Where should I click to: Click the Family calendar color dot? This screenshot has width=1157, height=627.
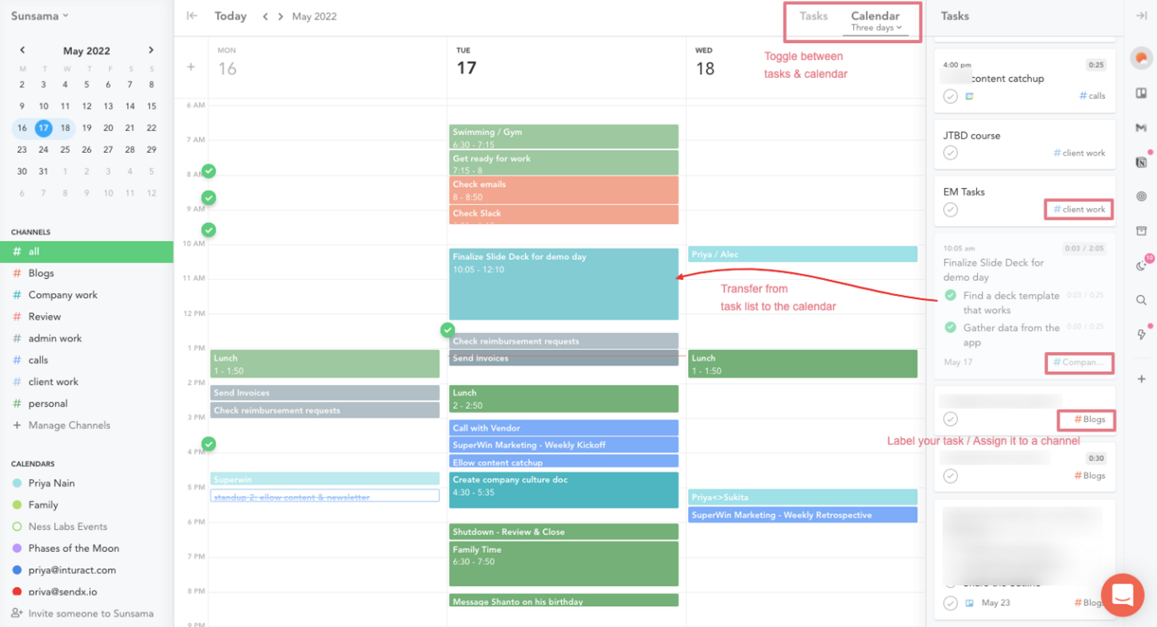pos(16,504)
